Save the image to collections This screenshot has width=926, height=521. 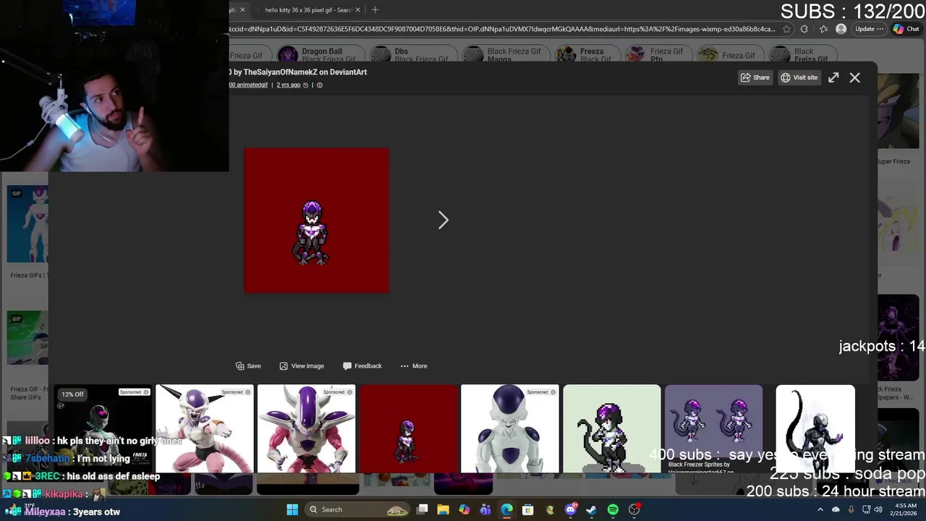pos(248,366)
